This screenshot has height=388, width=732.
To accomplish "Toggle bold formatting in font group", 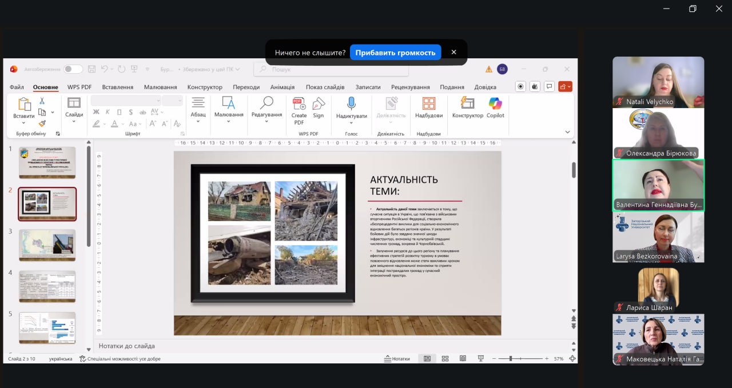I will (96, 112).
